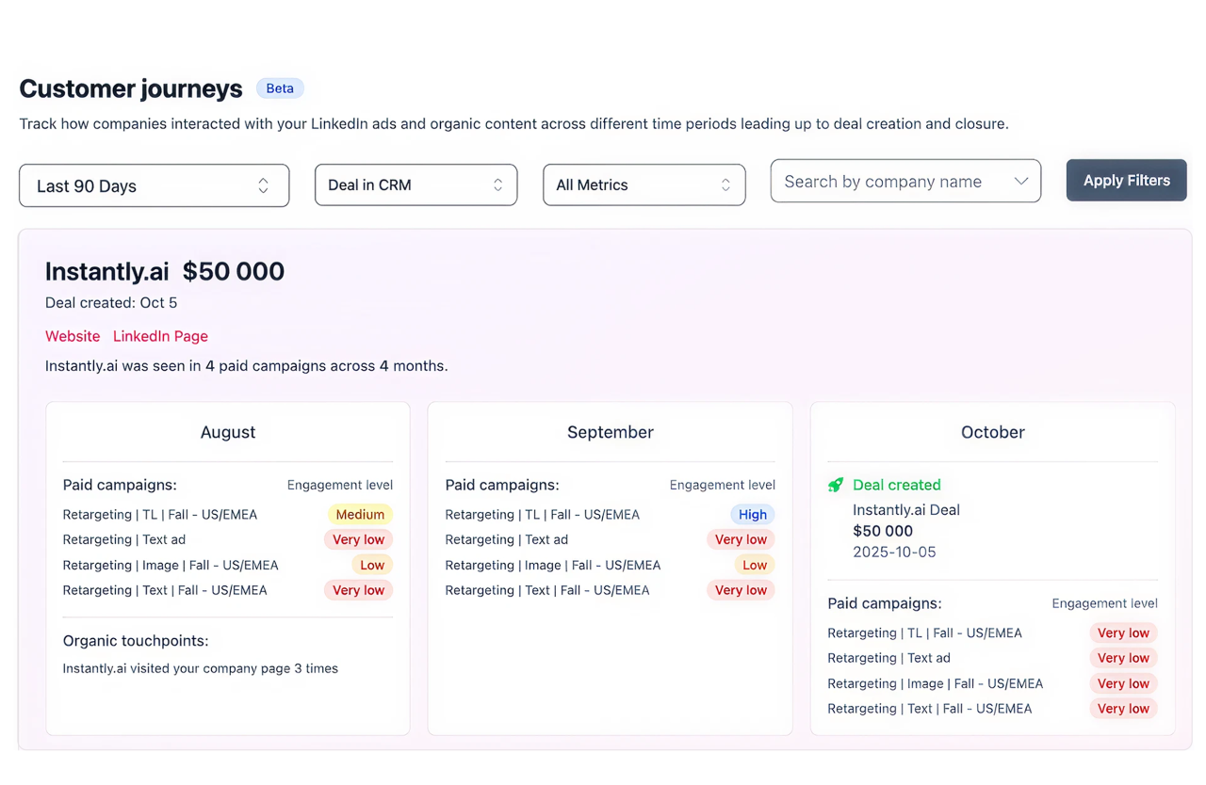Click the chevron icon on All Metrics

[725, 185]
